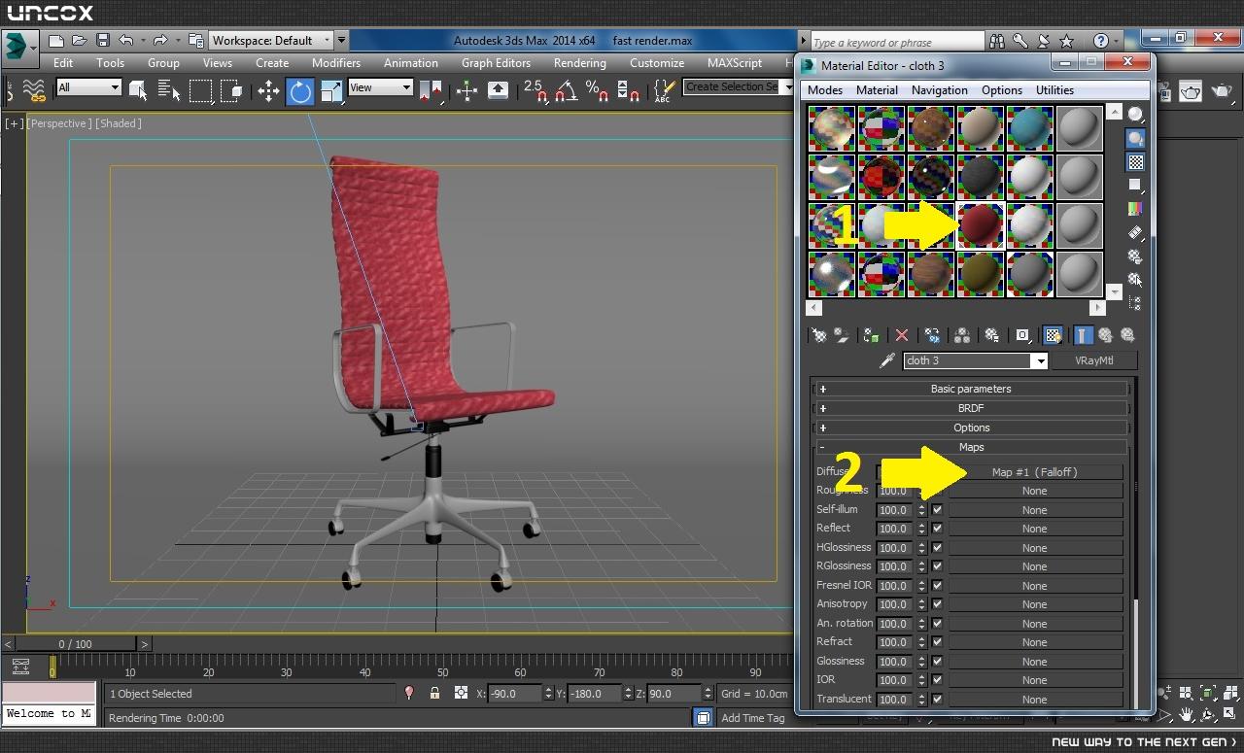Uncheck the Glossiness map checkbox
This screenshot has height=753, width=1244.
tap(937, 662)
